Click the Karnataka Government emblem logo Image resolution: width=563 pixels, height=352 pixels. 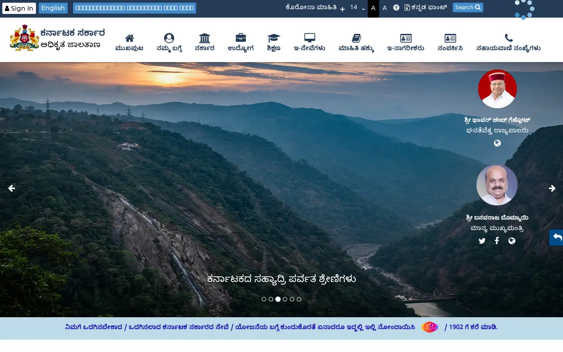click(x=24, y=38)
